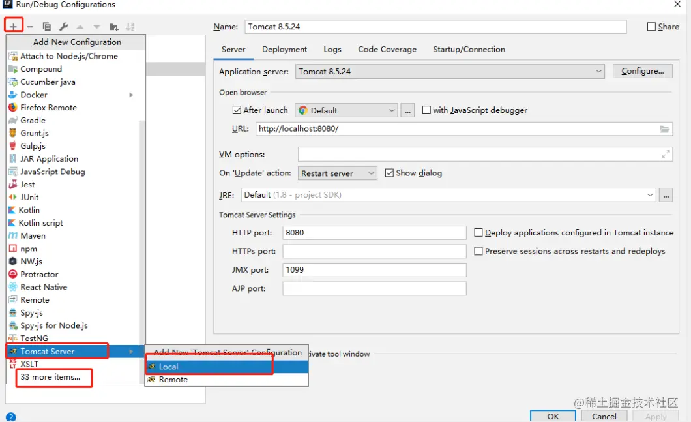The height and width of the screenshot is (422, 691).
Task: Switch to the Server tab
Action: click(x=233, y=49)
